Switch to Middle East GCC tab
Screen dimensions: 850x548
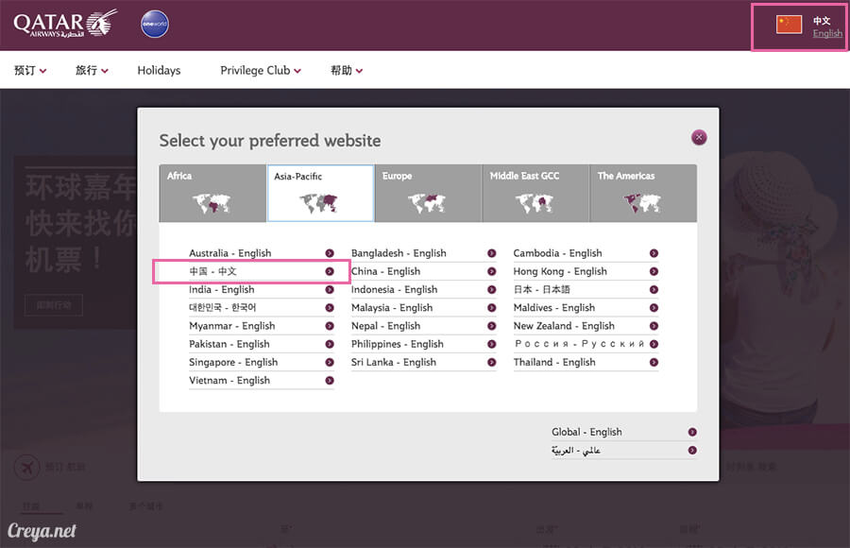[x=535, y=193]
